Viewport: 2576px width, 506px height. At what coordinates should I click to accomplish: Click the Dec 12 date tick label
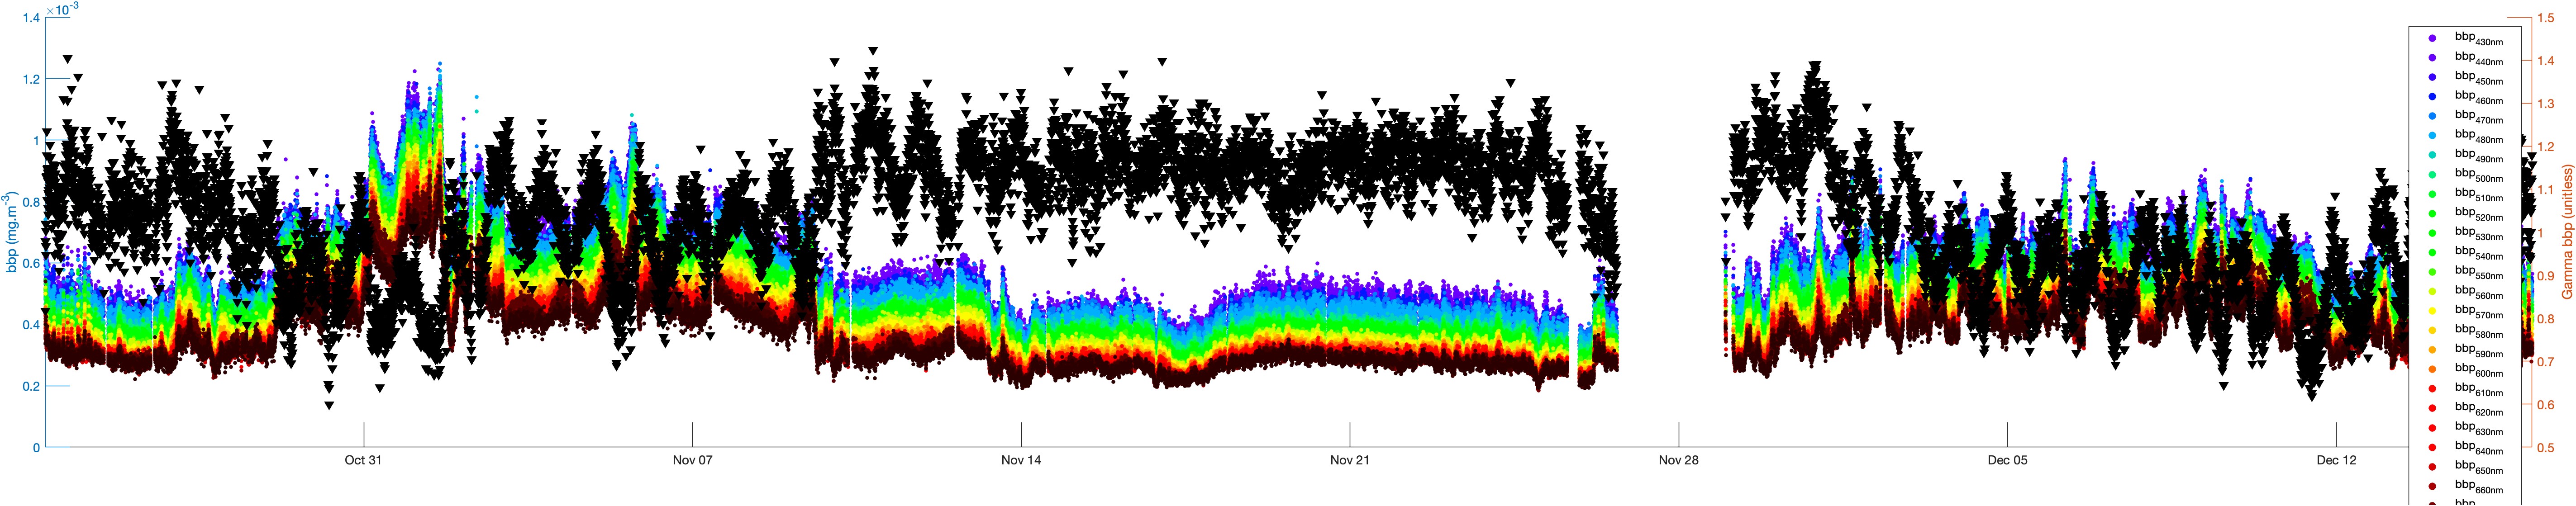tap(2336, 460)
